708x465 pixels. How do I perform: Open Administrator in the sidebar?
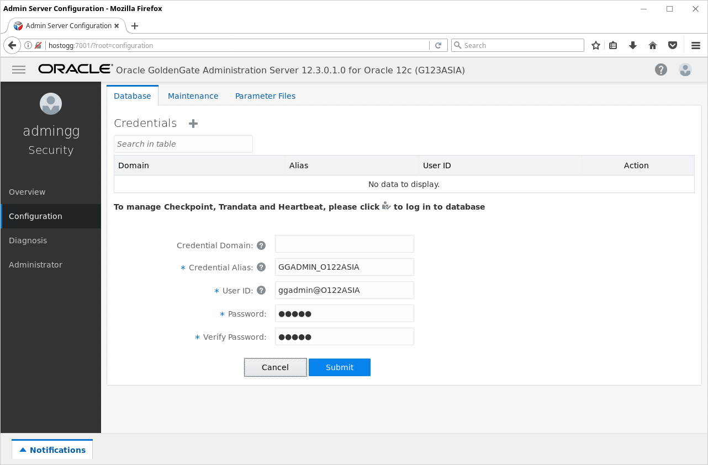[x=51, y=265]
